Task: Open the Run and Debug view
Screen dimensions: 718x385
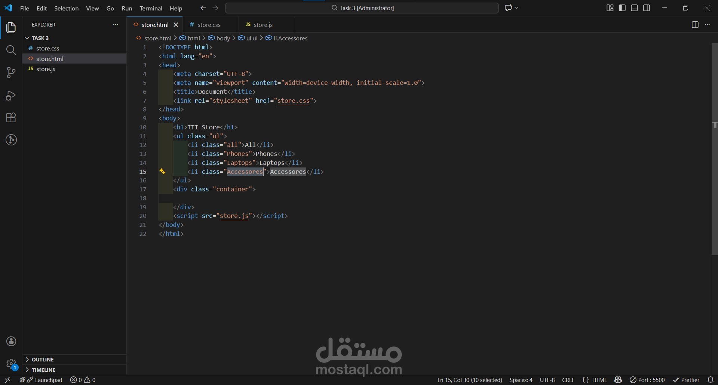Action: (x=11, y=95)
